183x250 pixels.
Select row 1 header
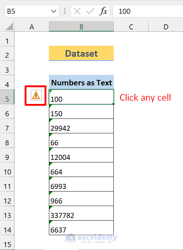(7, 39)
